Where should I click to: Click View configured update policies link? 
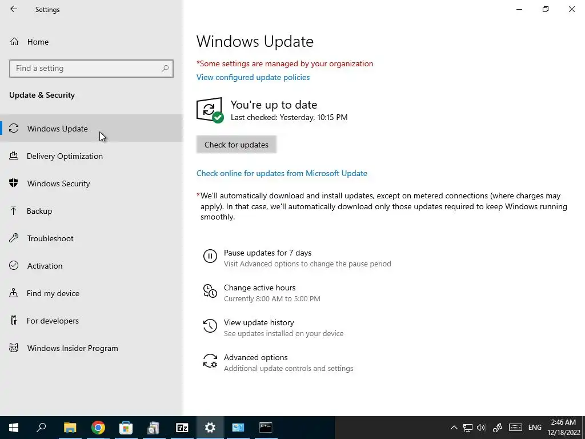click(253, 77)
